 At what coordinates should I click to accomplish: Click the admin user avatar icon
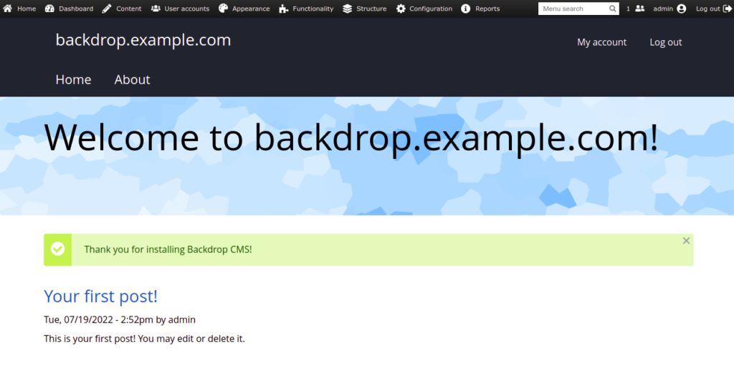click(x=681, y=9)
